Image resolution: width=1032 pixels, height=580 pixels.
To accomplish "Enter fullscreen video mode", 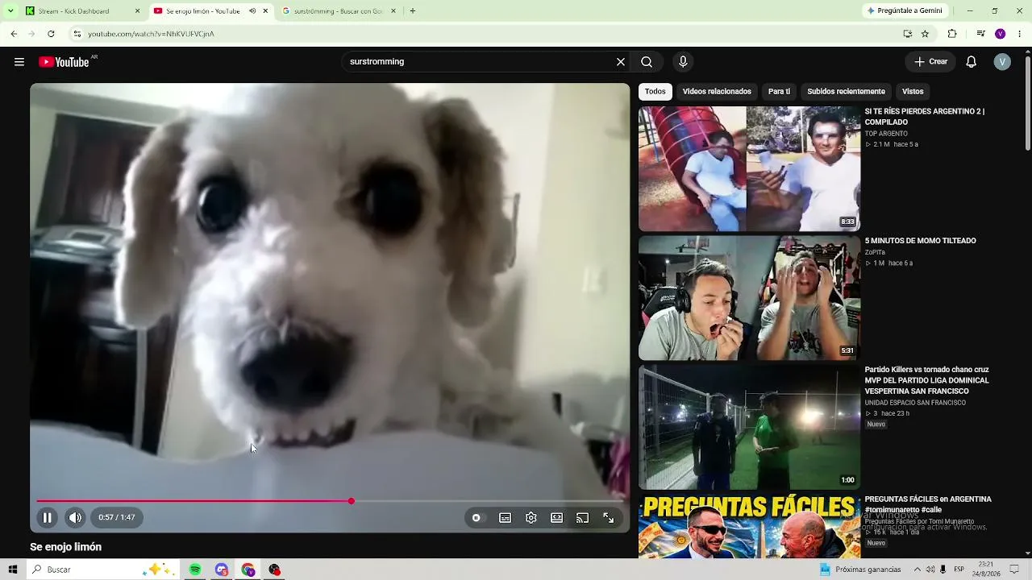I will [609, 518].
